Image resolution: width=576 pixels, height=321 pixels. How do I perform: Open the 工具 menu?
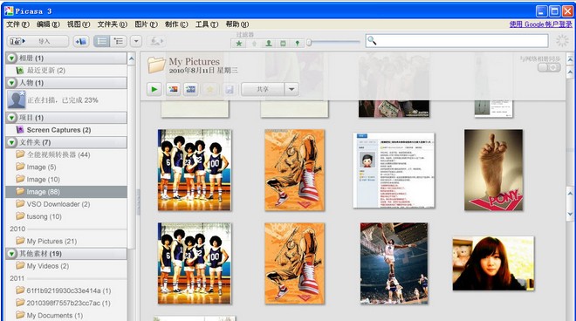click(x=207, y=24)
